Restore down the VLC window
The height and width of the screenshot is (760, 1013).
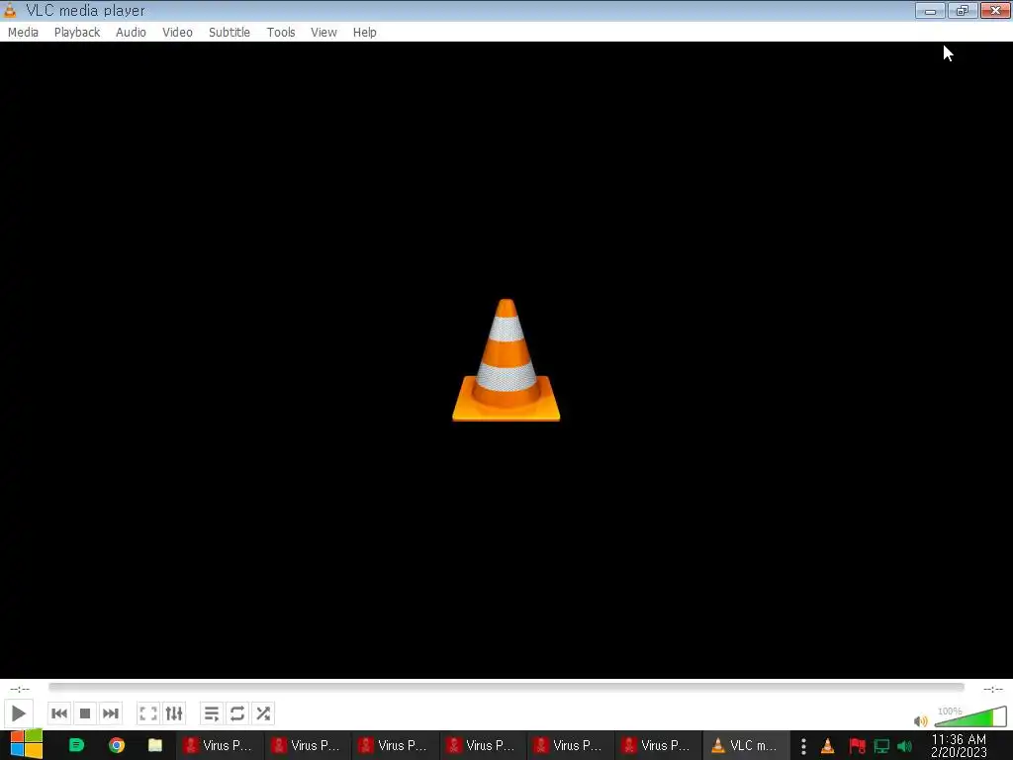pyautogui.click(x=963, y=10)
